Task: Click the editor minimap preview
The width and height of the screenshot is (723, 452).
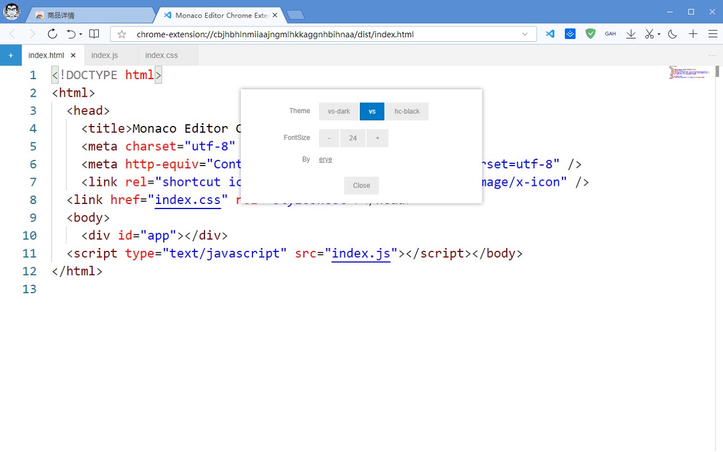Action: [690, 72]
